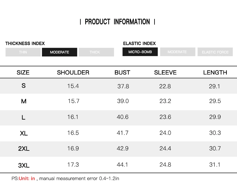Select the THIN thickness option

click(x=23, y=52)
